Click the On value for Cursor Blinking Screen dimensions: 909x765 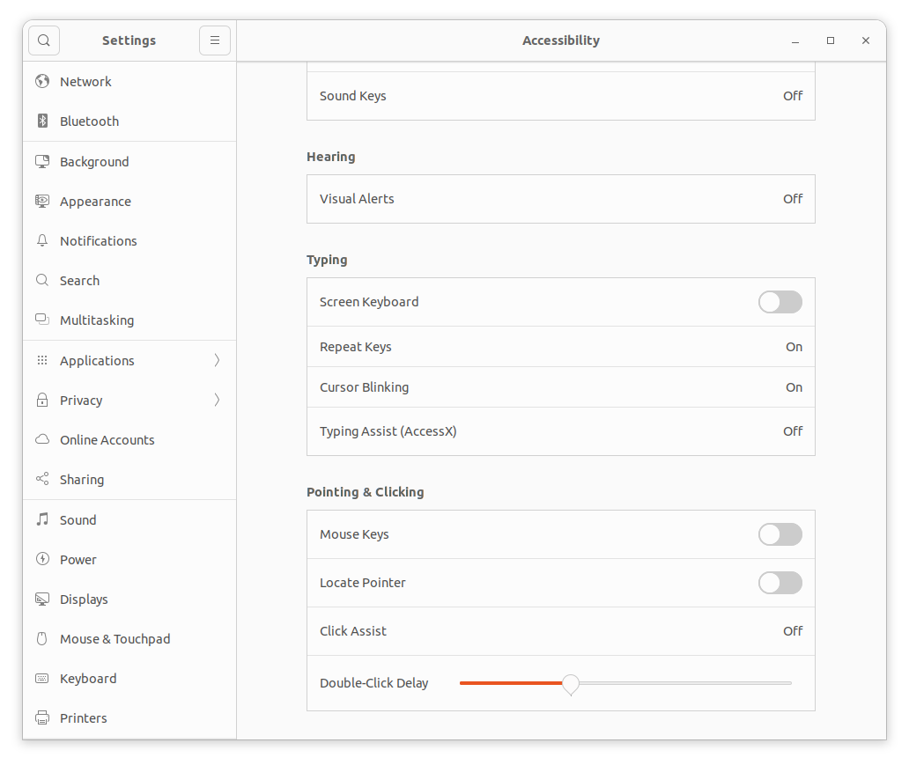(794, 387)
